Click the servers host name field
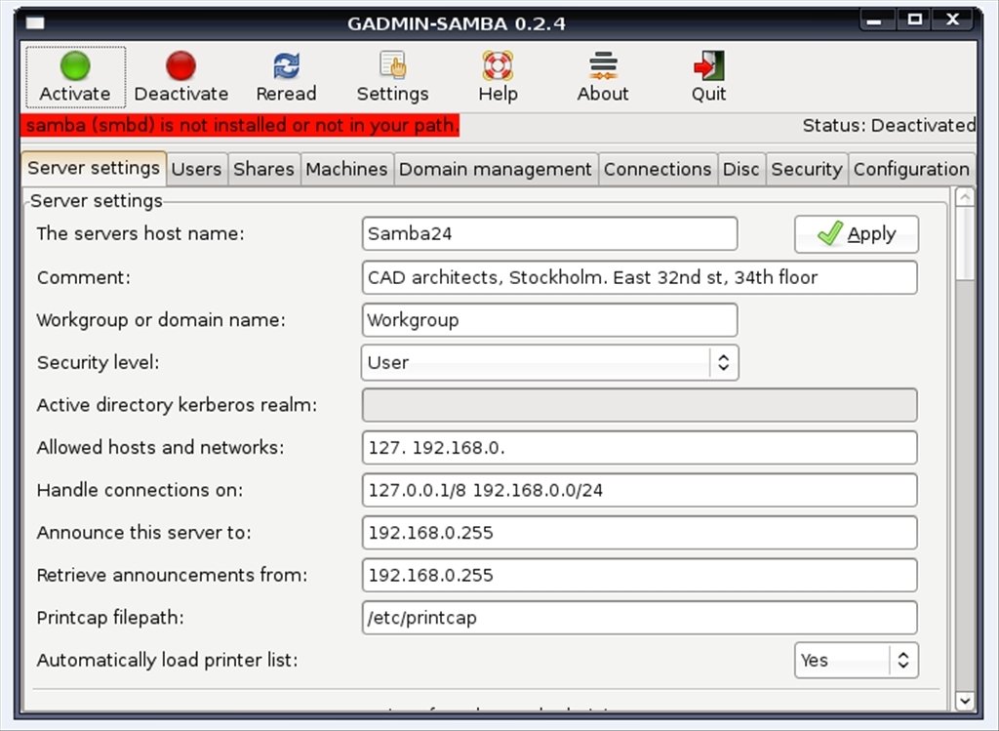The image size is (999, 731). (550, 234)
